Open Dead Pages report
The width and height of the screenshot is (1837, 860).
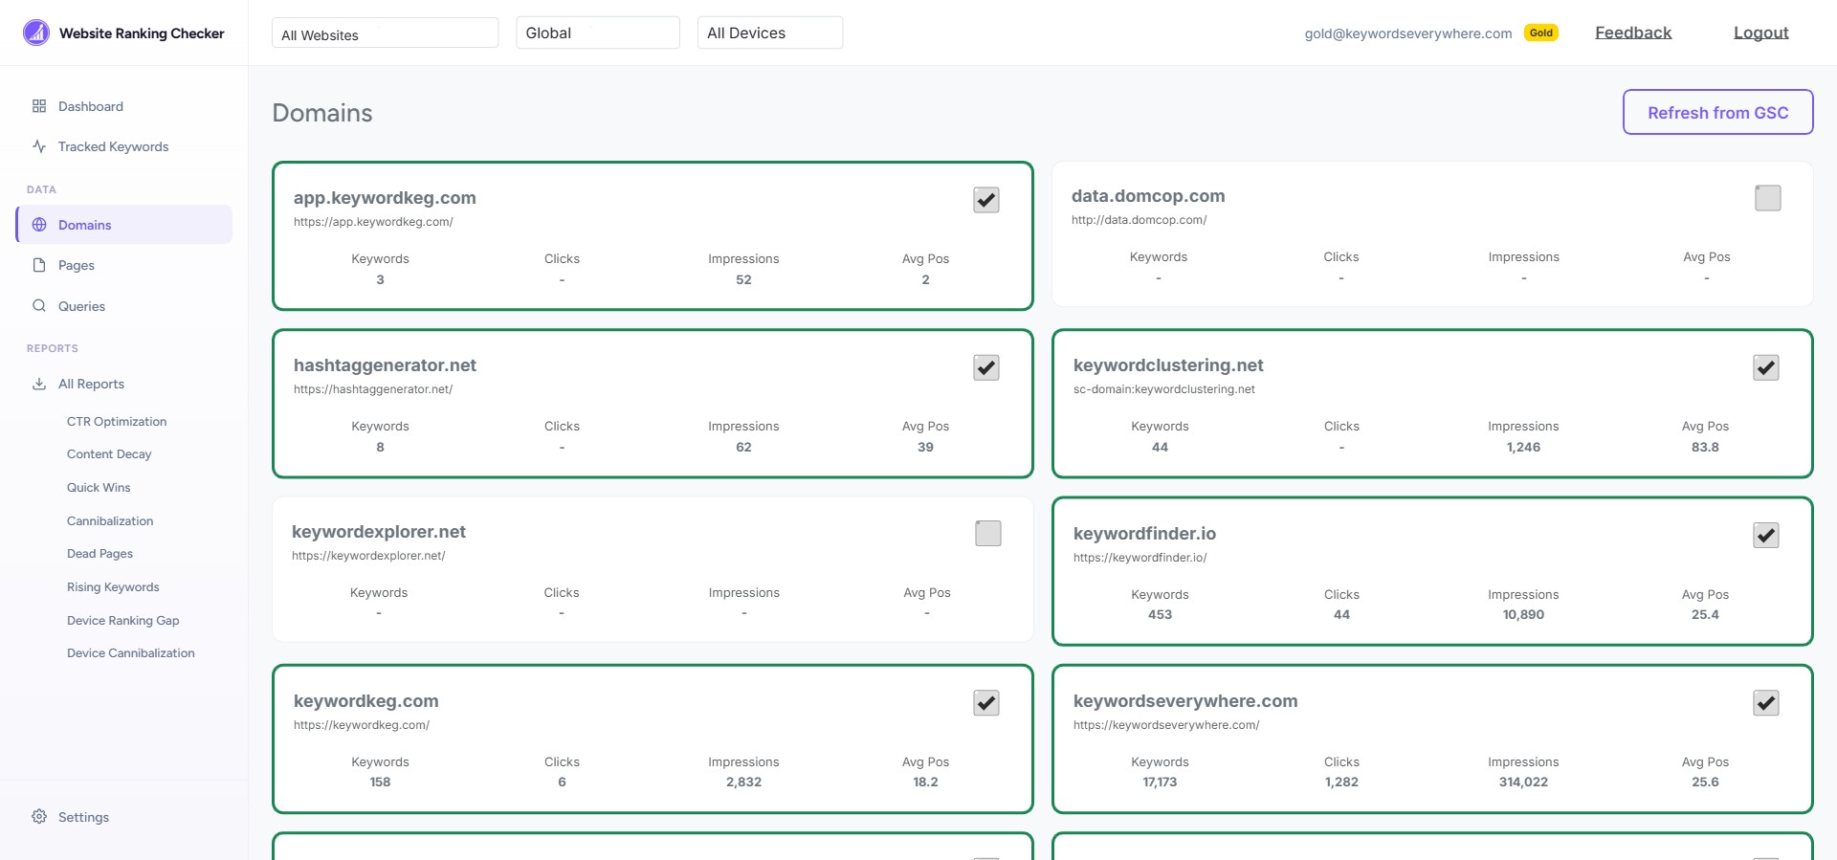(100, 554)
